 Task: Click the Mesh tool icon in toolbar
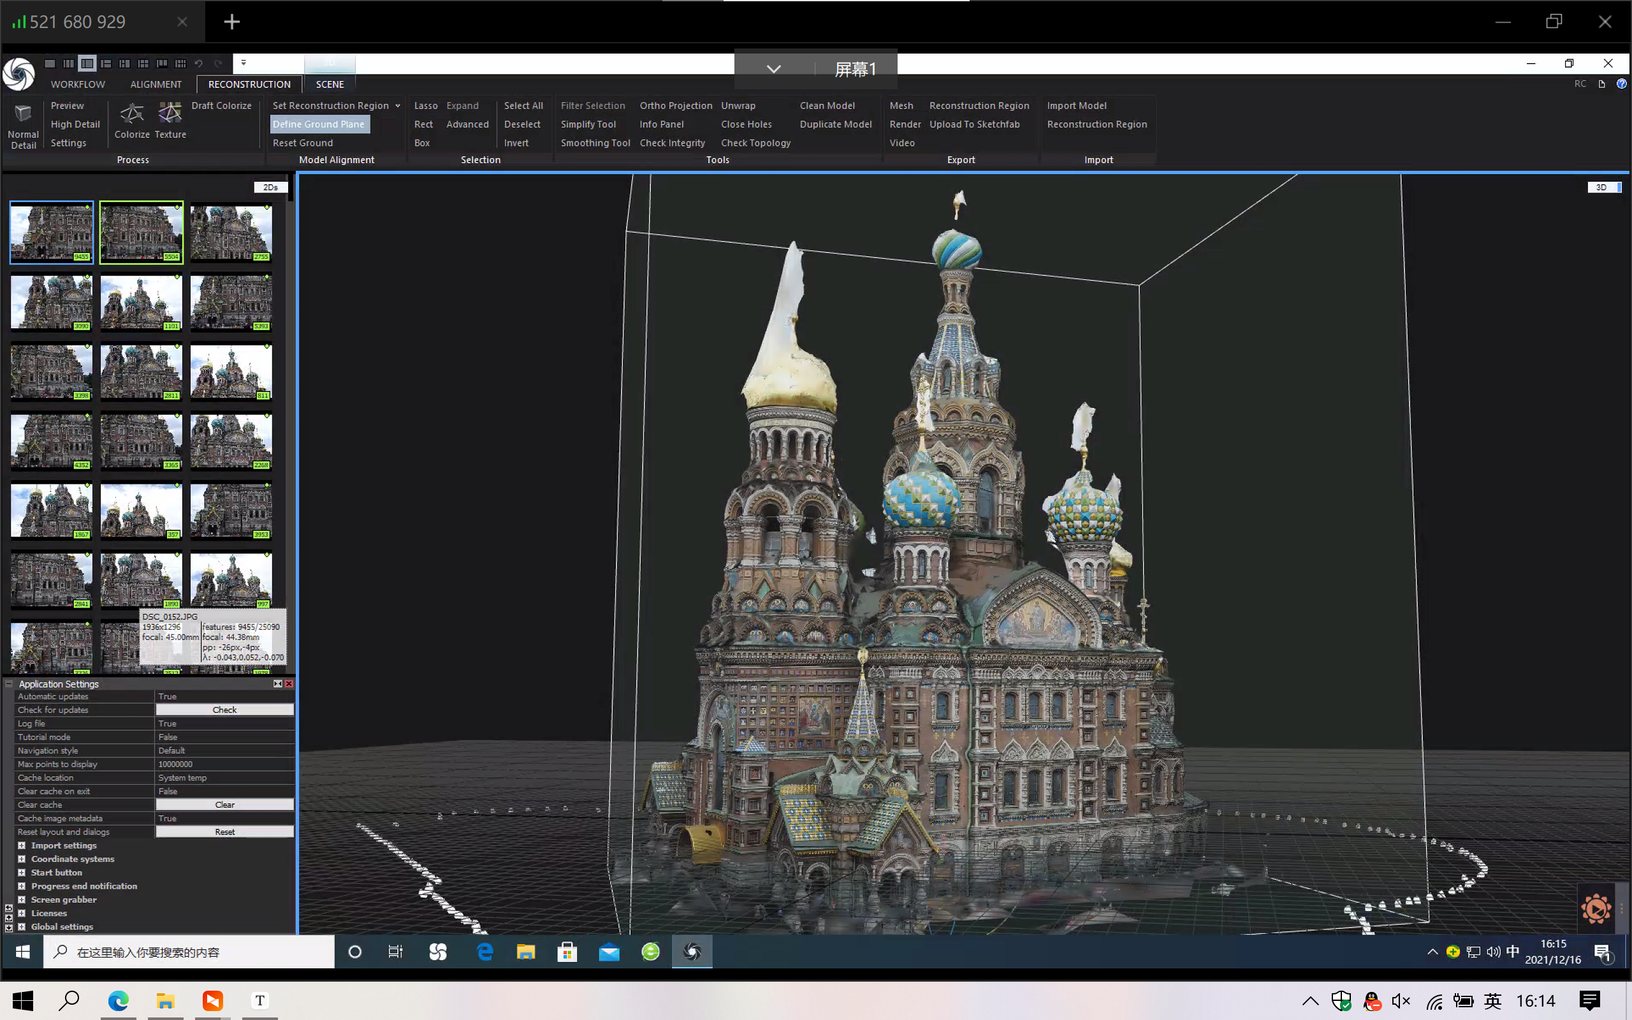click(x=901, y=106)
